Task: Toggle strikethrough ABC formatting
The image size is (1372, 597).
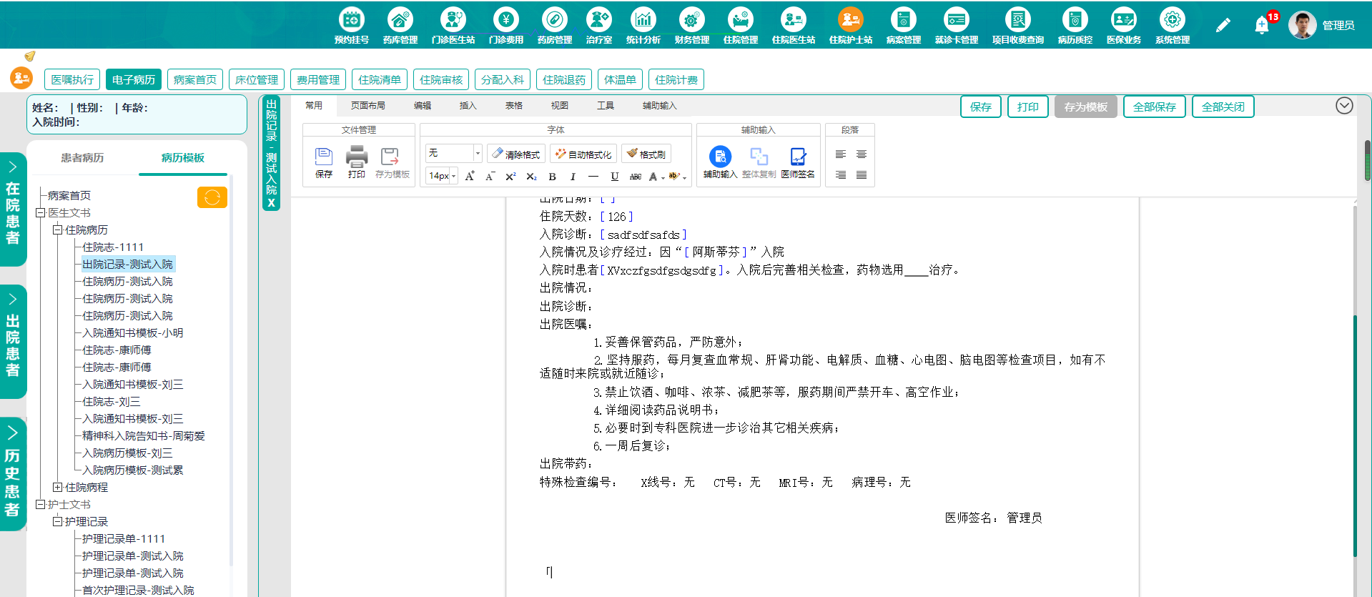Action: point(635,177)
